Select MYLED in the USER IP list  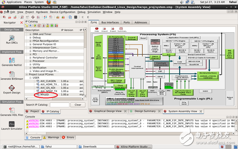[x=44, y=95]
